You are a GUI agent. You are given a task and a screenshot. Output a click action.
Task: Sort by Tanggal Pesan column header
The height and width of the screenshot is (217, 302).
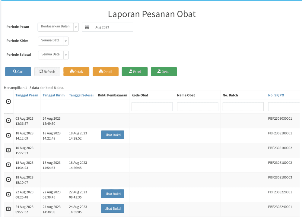pos(27,95)
